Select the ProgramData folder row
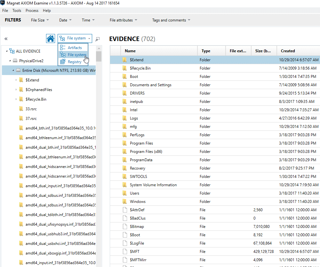Image resolution: width=320 pixels, height=267 pixels. coord(215,160)
